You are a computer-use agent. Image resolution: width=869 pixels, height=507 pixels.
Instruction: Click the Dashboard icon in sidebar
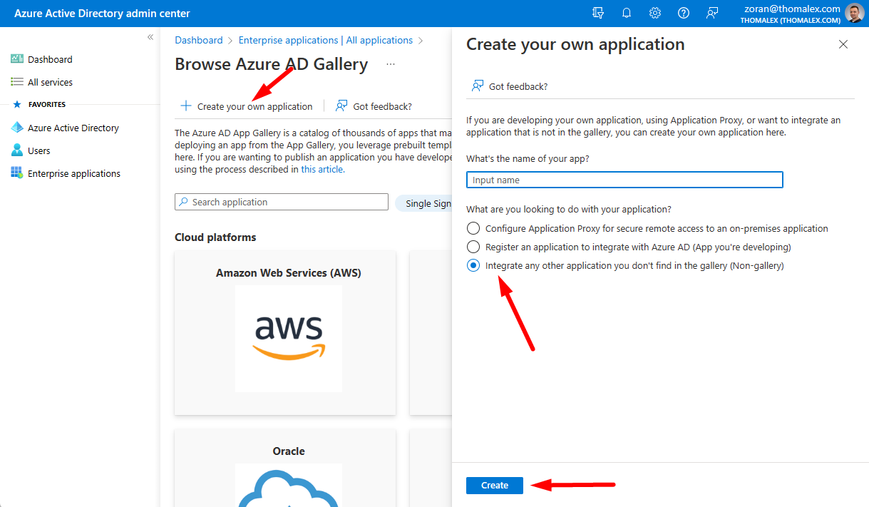[17, 59]
